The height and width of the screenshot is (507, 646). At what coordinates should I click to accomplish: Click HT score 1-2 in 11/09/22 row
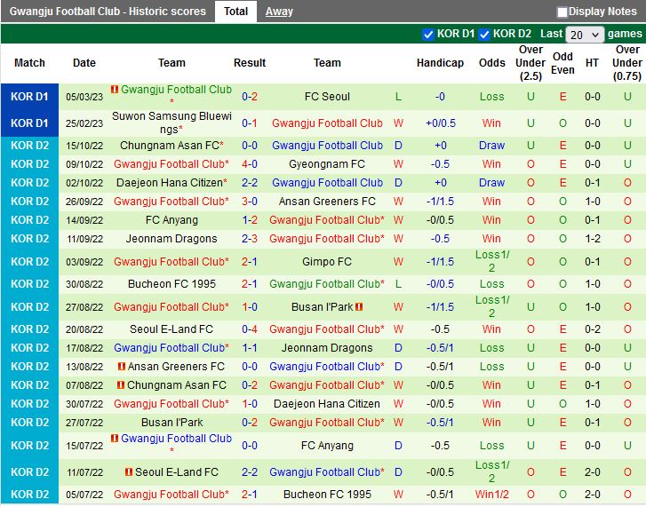[x=592, y=239]
